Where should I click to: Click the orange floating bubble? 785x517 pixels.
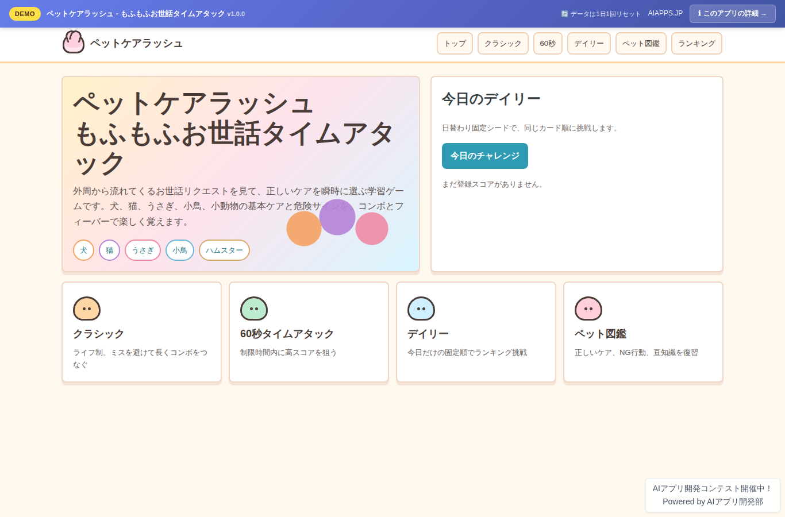[x=304, y=229]
